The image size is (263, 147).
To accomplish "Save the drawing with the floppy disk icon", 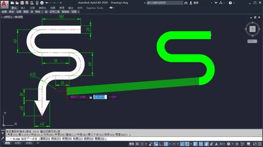I will click(x=22, y=3).
